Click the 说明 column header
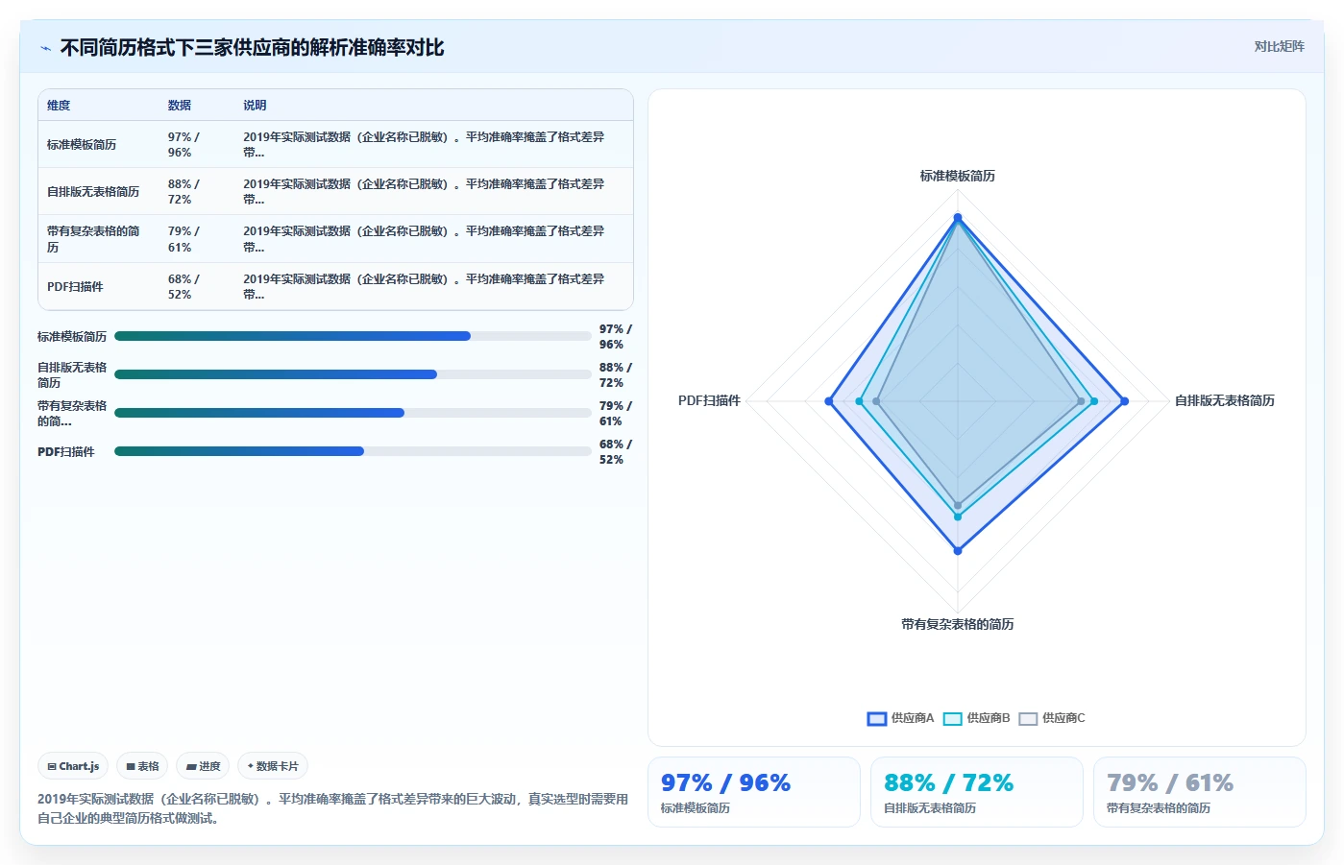Image resolution: width=1344 pixels, height=865 pixels. pos(255,106)
